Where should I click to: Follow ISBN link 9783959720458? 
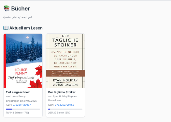64,105
